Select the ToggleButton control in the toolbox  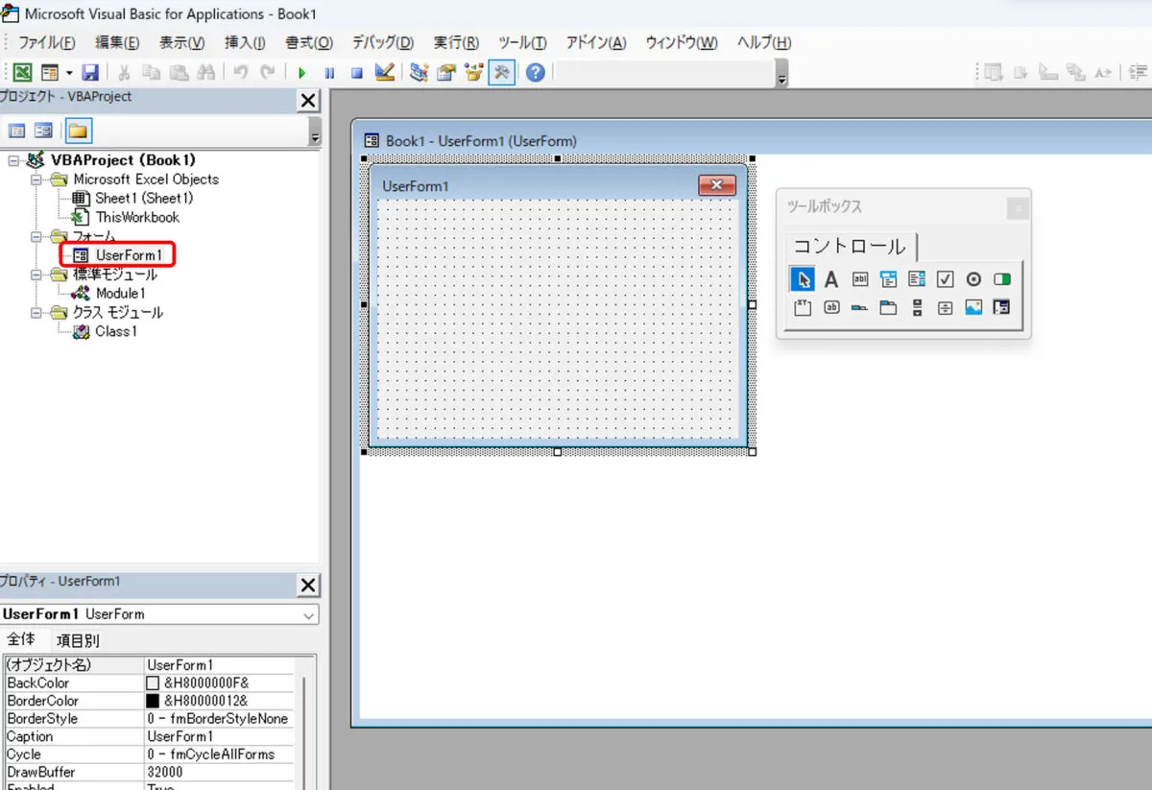tap(1002, 279)
